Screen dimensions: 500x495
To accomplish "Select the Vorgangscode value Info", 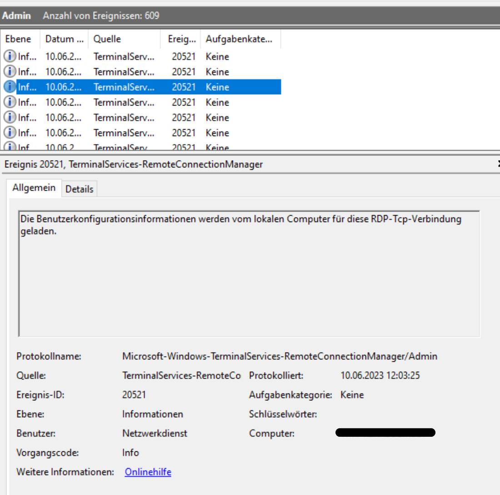I will [x=130, y=453].
